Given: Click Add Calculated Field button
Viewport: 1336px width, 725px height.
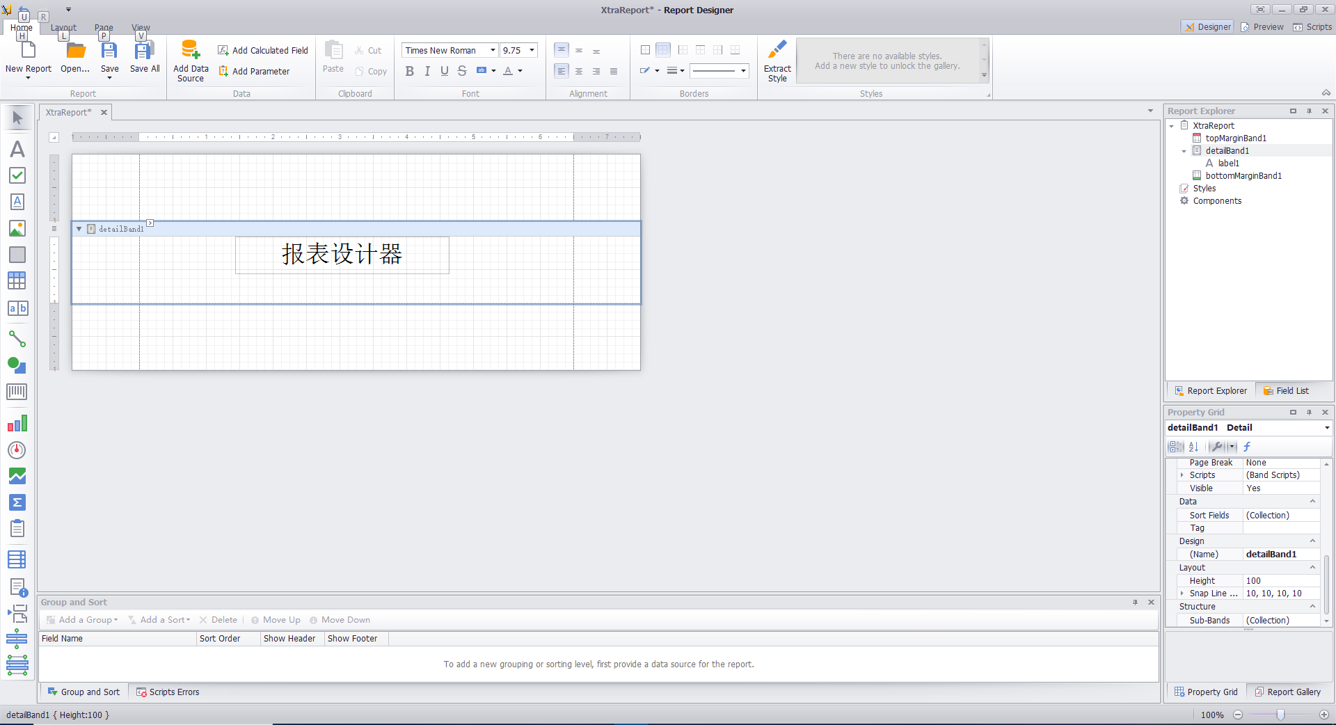Looking at the screenshot, I should tap(263, 50).
